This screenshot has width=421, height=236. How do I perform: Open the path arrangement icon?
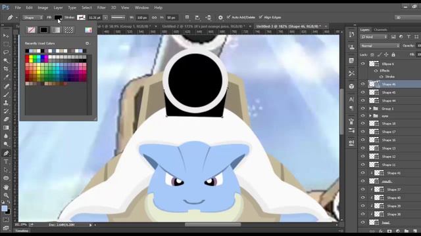(x=209, y=18)
